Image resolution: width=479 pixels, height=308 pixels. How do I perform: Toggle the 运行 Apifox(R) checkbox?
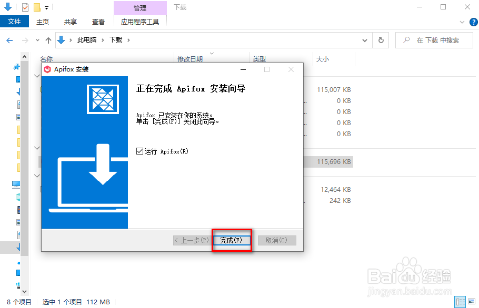tap(139, 151)
